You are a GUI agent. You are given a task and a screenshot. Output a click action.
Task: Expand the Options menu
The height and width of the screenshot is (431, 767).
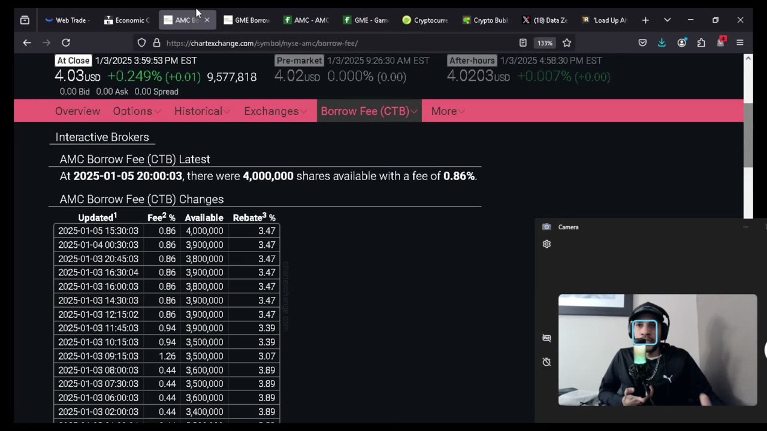pyautogui.click(x=137, y=111)
